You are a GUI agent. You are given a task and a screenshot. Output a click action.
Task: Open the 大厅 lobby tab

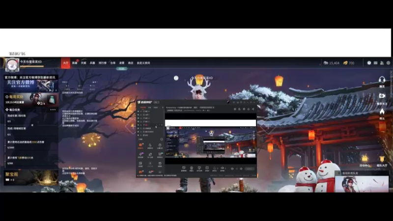66,63
